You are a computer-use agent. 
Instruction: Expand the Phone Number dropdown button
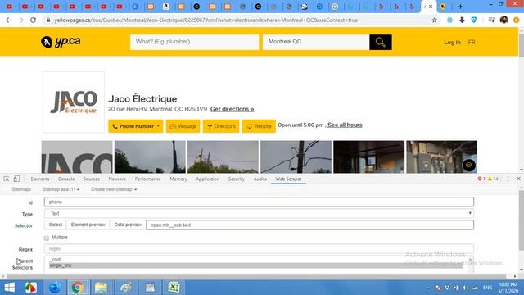136,126
